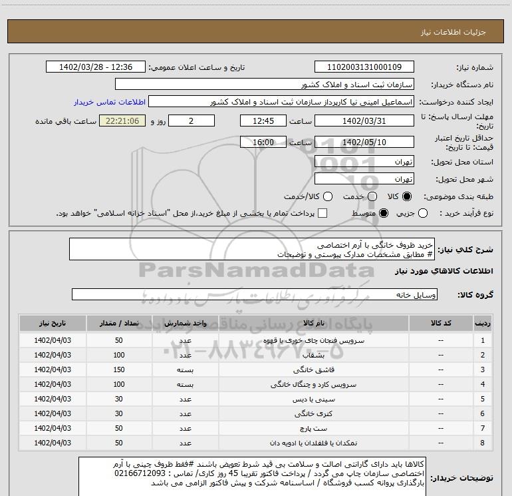Select the جزیی purchase type radio
This screenshot has width=512, height=496.
click(x=423, y=213)
